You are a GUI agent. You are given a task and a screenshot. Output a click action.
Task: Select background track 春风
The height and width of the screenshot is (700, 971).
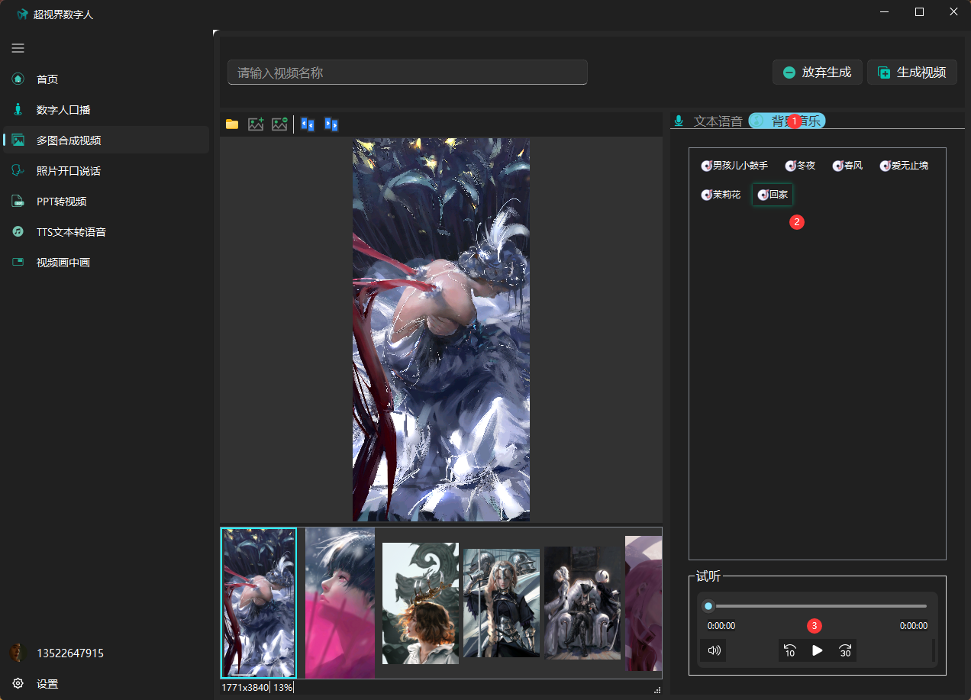click(x=848, y=165)
